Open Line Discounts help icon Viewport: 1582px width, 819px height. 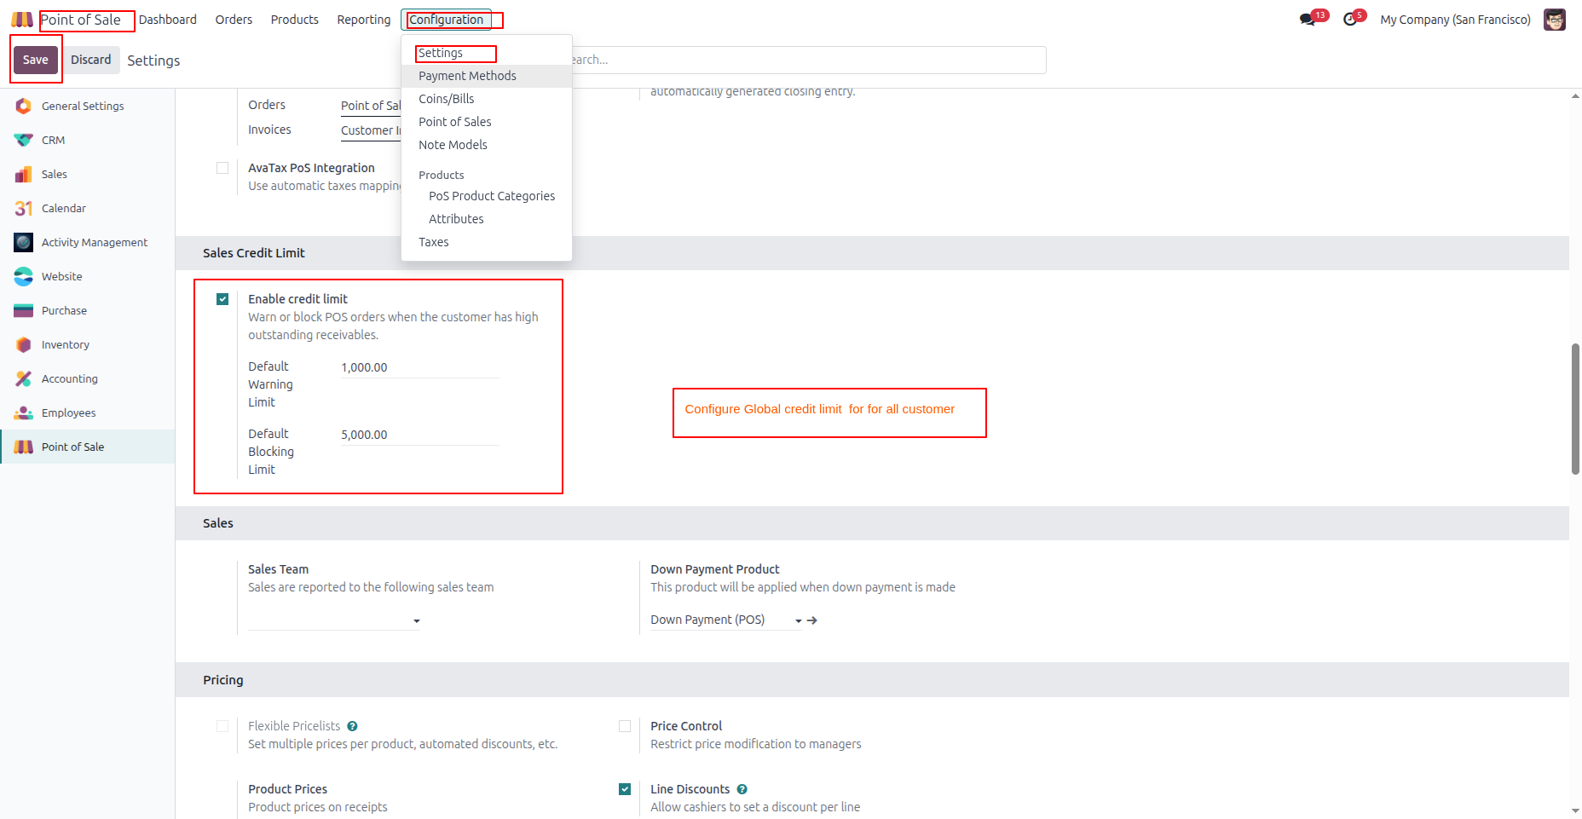[742, 789]
